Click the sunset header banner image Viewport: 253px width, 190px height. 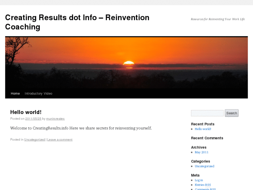(x=126, y=63)
